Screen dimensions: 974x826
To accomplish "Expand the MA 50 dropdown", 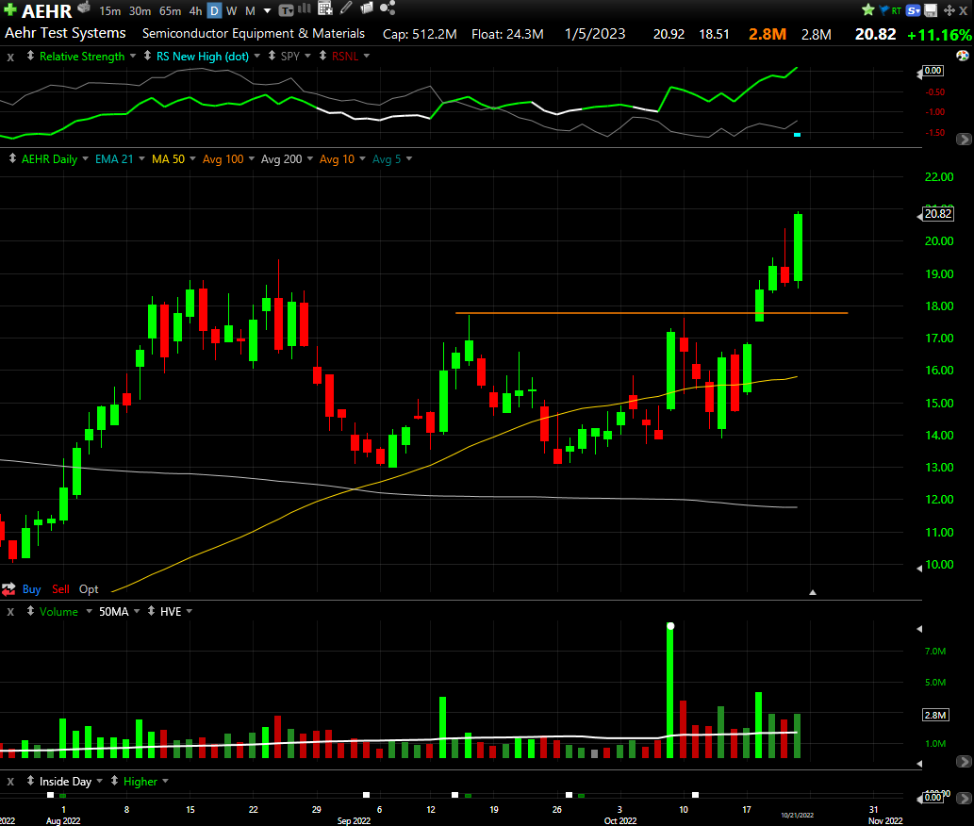I will coord(192,159).
